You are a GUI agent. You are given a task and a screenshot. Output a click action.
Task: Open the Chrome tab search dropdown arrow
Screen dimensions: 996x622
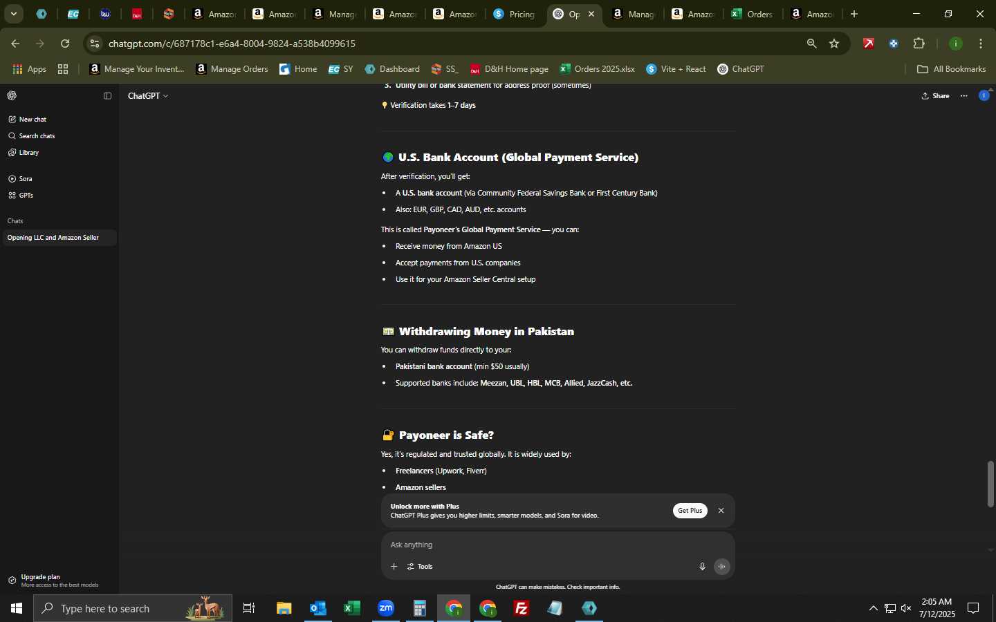13,14
